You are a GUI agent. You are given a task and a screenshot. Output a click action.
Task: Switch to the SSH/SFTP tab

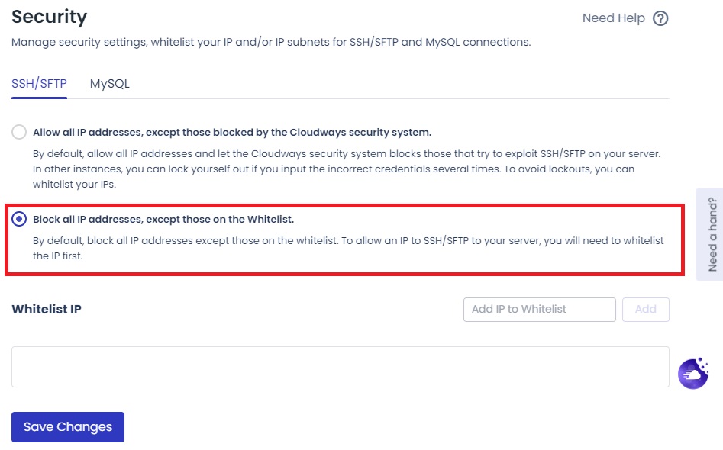coord(39,84)
